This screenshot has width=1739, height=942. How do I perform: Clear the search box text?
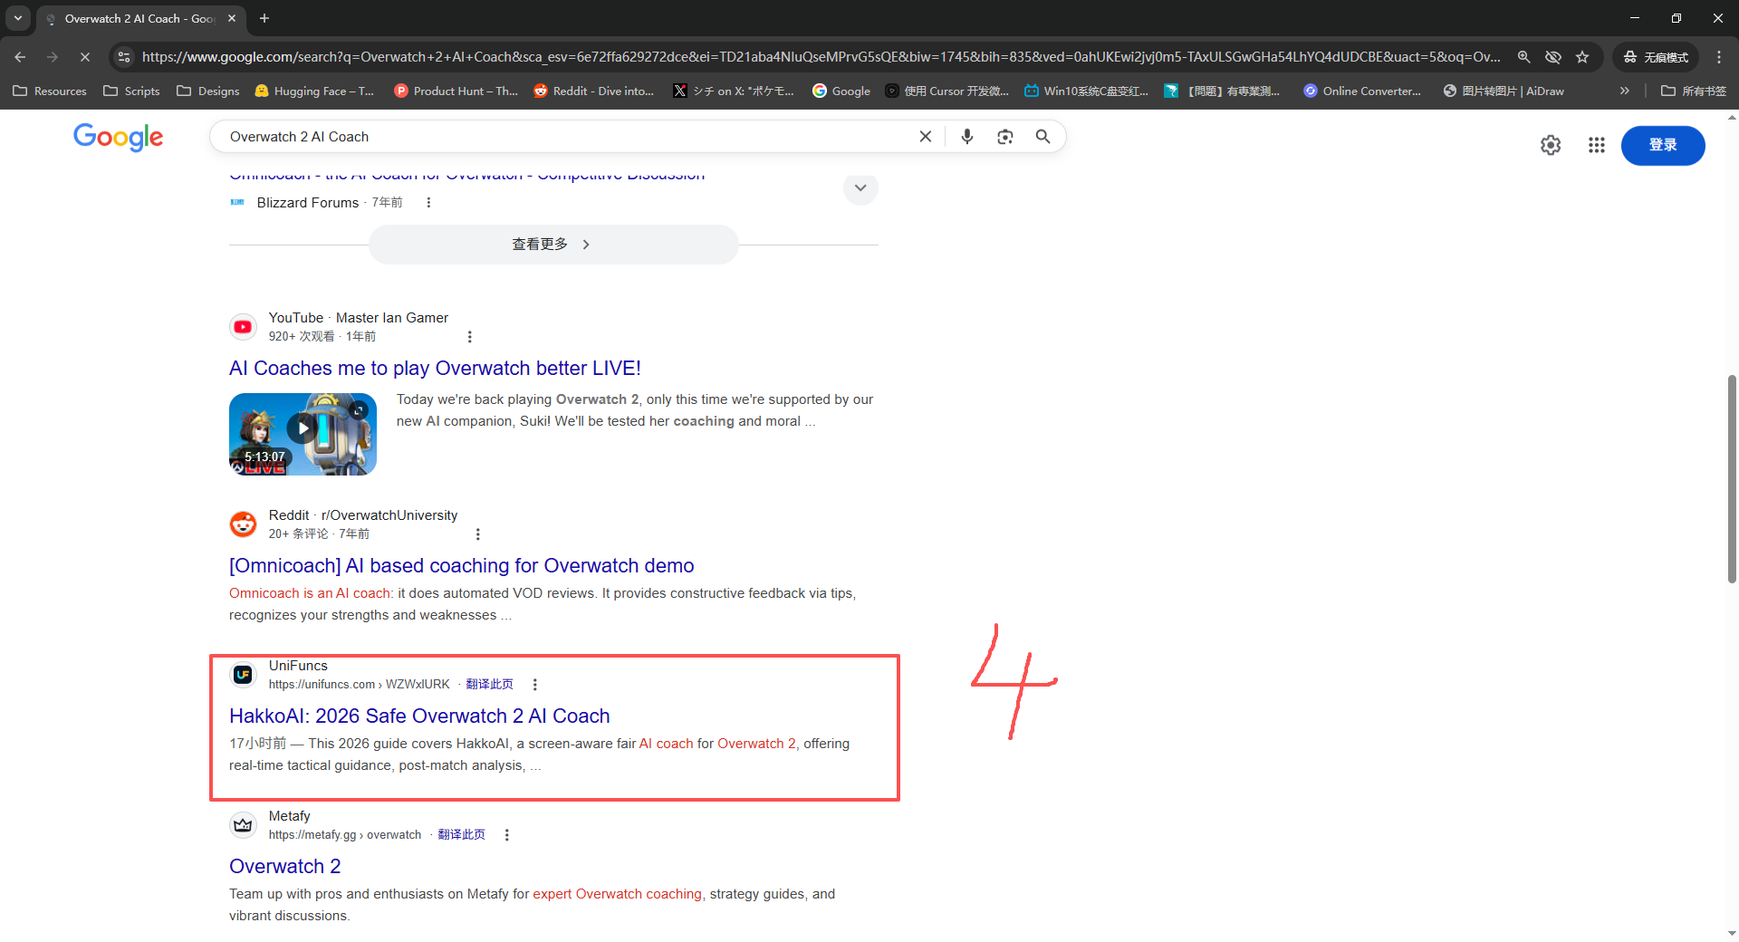925,137
